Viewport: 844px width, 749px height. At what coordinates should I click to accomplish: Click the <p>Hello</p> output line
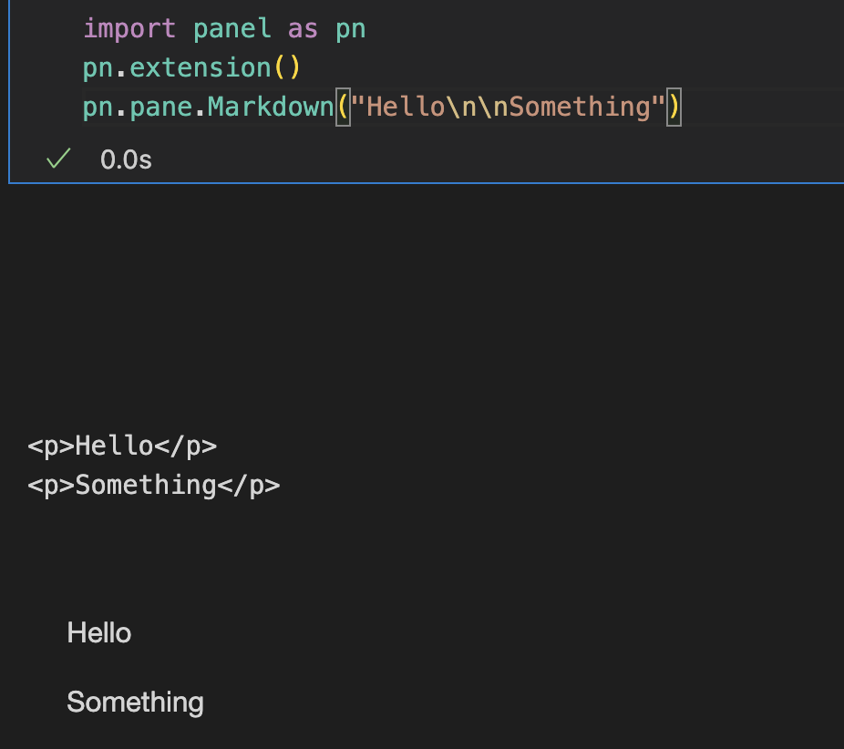(121, 446)
